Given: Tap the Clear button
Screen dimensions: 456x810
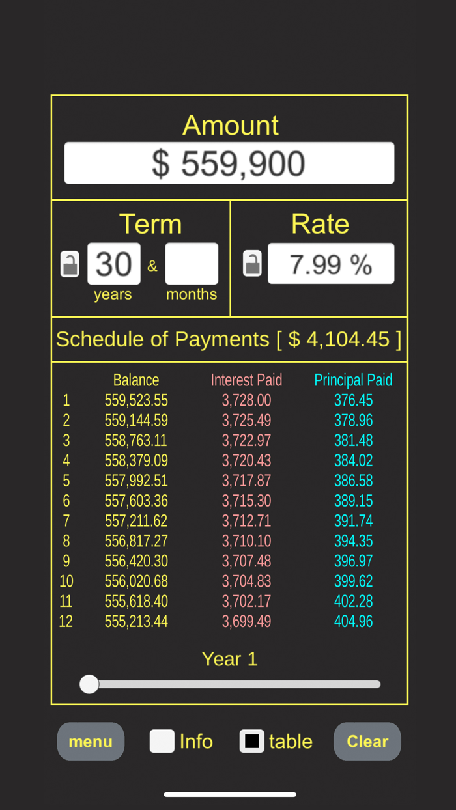Looking at the screenshot, I should 367,742.
